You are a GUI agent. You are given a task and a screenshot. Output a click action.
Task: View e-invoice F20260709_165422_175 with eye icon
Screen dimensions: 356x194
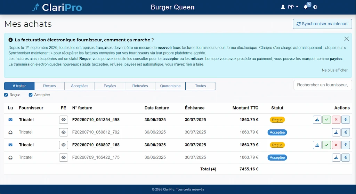pos(64,157)
